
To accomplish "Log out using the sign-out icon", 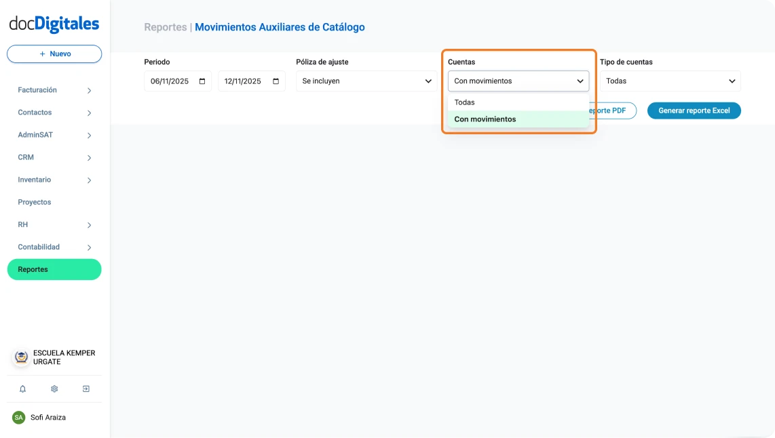I will 86,389.
